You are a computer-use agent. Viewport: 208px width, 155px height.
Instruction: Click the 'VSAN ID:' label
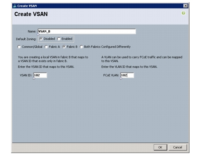click(26, 75)
